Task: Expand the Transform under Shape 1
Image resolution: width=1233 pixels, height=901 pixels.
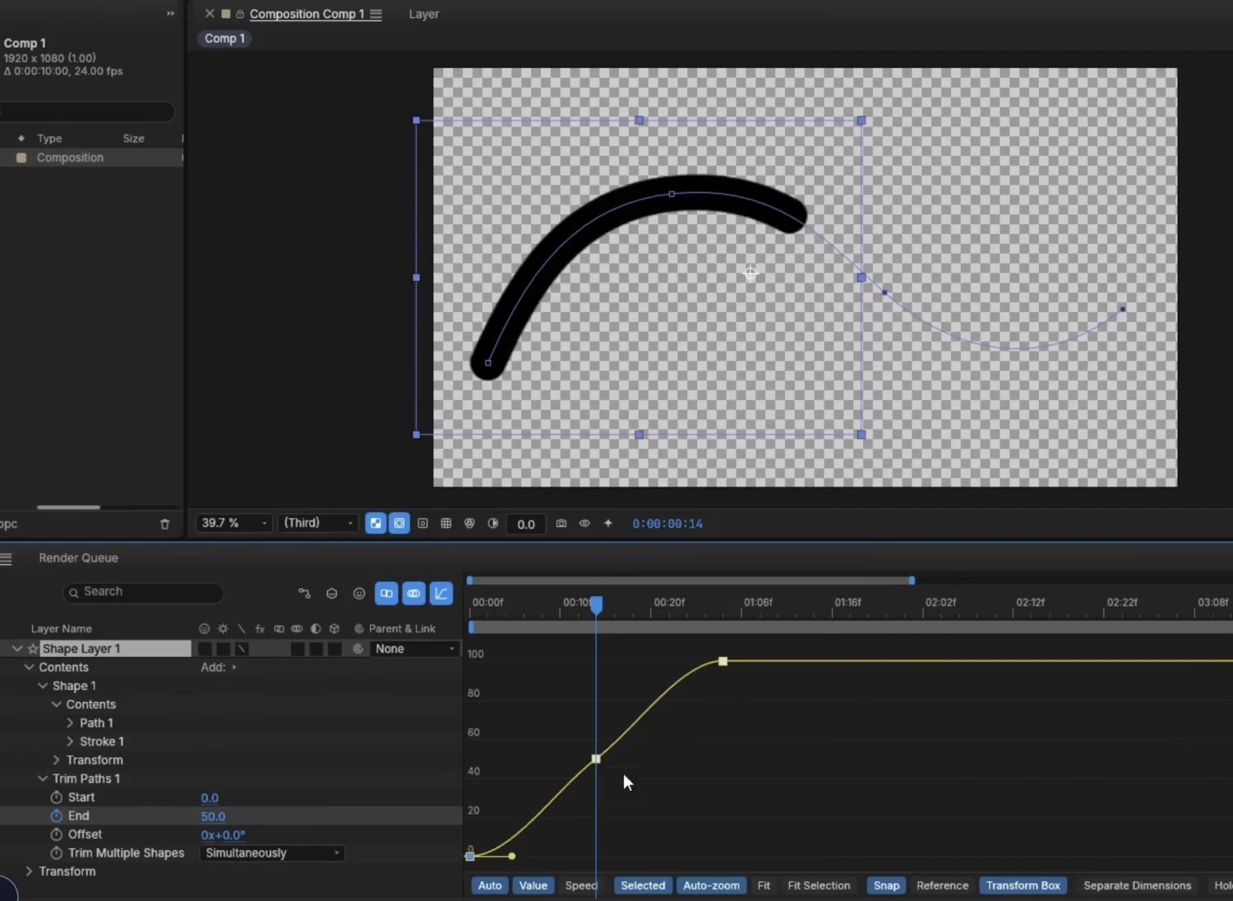Action: pyautogui.click(x=56, y=760)
